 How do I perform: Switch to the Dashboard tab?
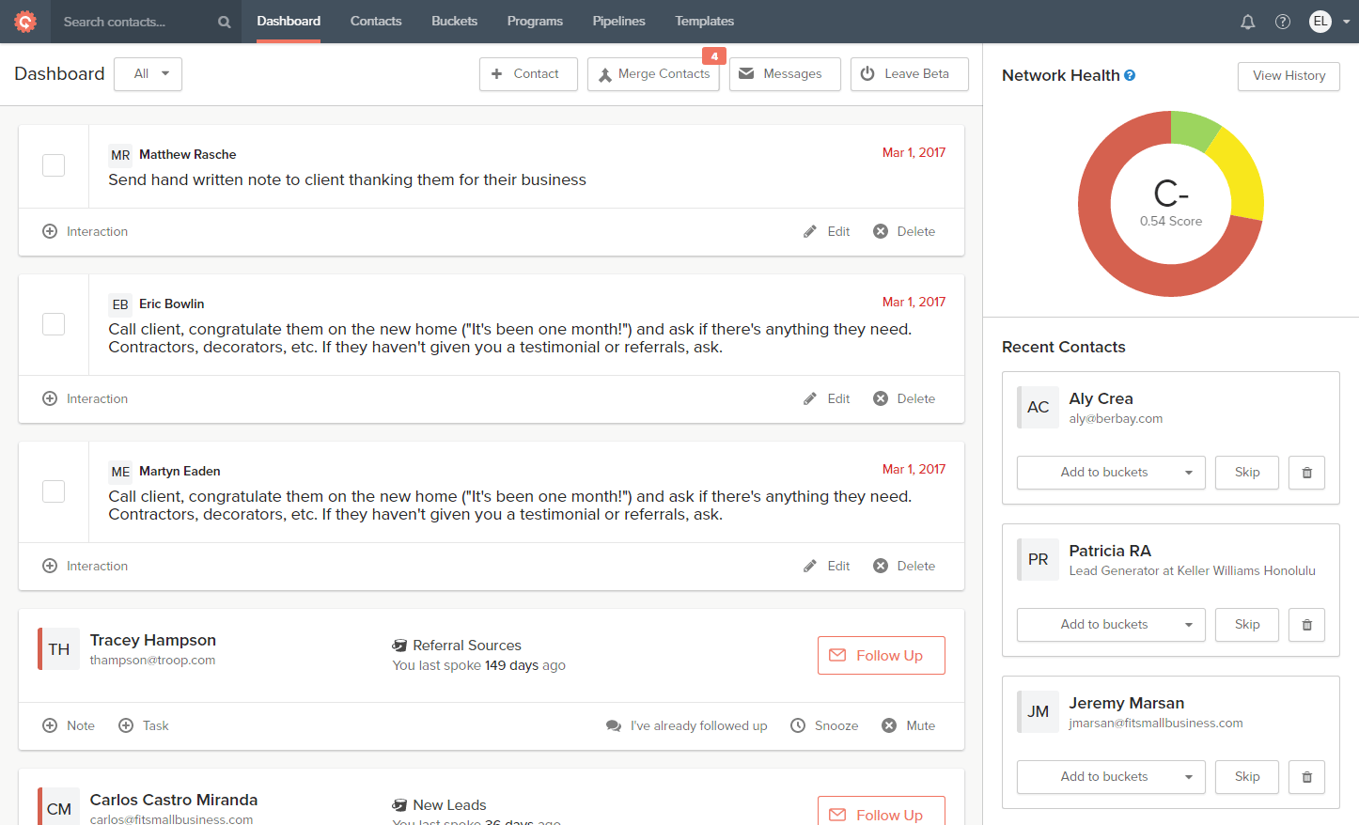[x=289, y=21]
